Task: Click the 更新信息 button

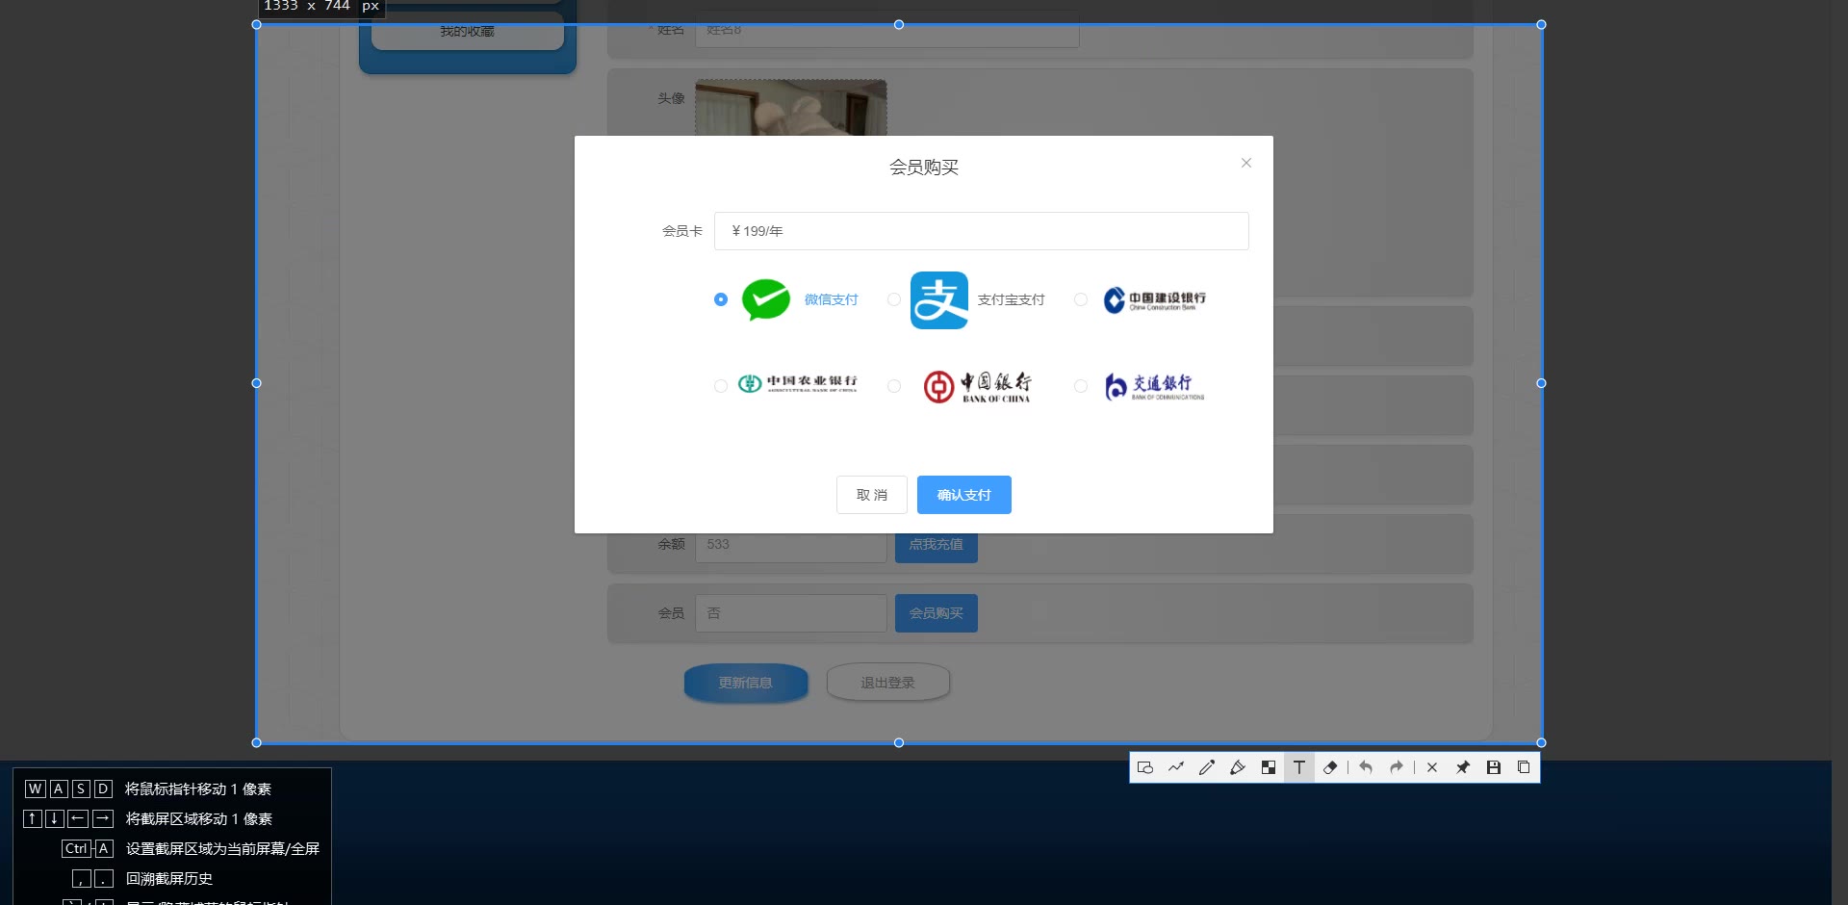Action: point(746,683)
